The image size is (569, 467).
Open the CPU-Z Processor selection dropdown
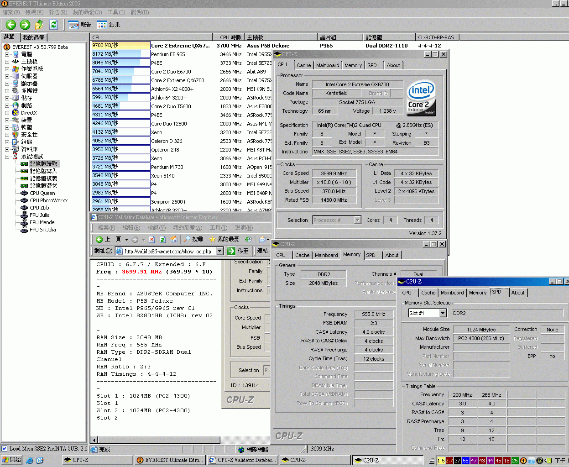tap(358, 220)
